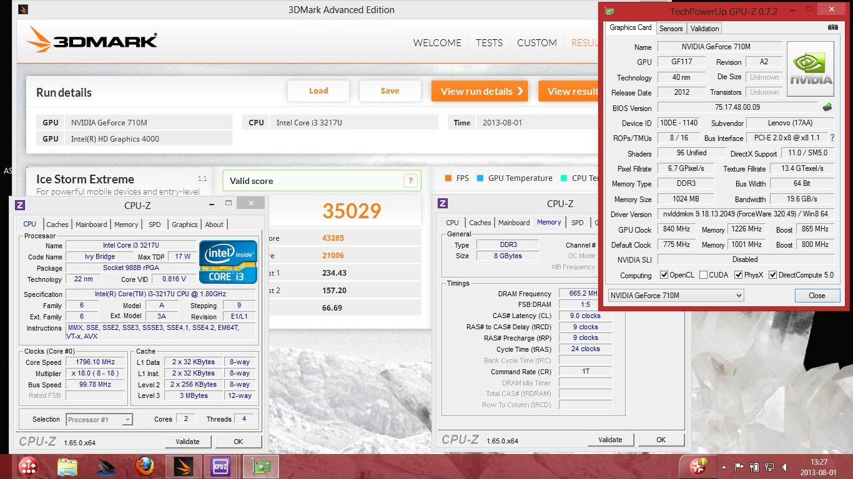Click the GPU-Z screenshot camera icon

[x=832, y=27]
